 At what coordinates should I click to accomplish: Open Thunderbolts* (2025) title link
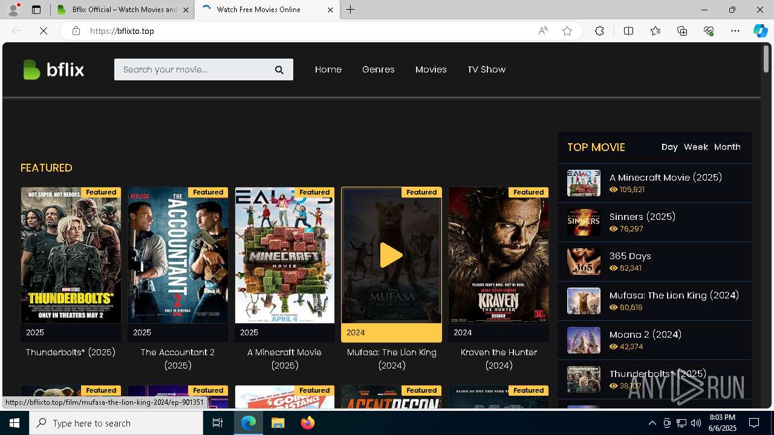coord(71,352)
